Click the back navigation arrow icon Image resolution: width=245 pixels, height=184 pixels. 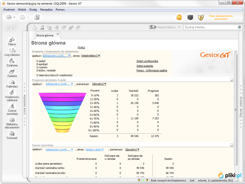tap(9, 17)
